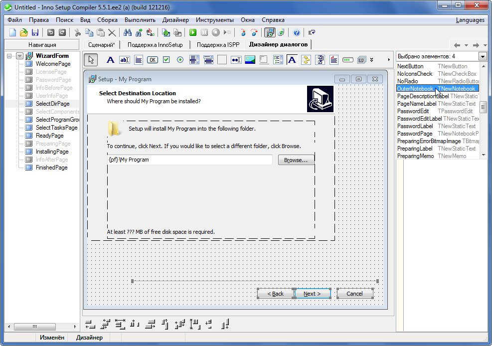The image size is (492, 346).
Task: Click the Save floppy disk icon
Action: 35,32
